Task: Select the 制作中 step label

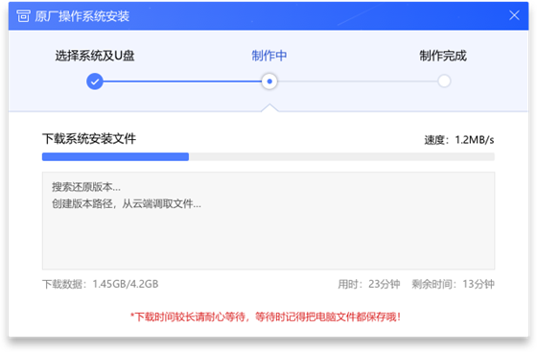Action: click(269, 56)
